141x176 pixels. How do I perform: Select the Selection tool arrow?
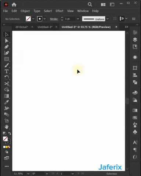point(7,34)
